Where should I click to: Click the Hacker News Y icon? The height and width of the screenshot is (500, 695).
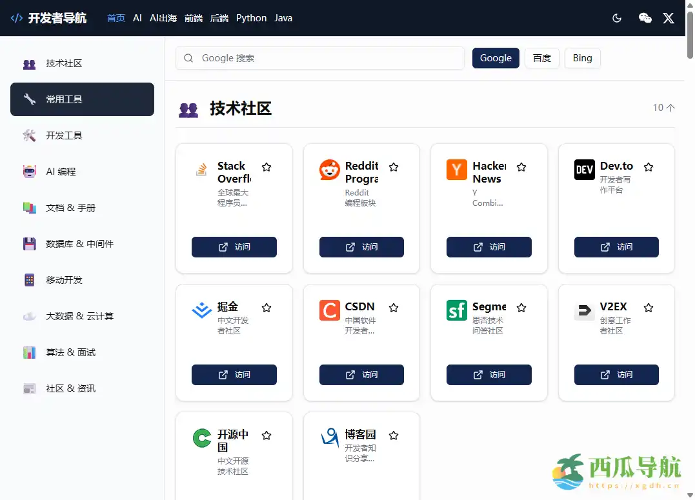[456, 170]
